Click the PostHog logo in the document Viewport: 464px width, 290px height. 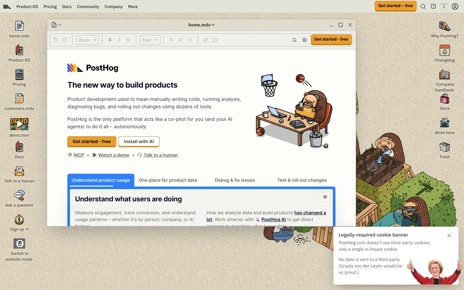(93, 68)
